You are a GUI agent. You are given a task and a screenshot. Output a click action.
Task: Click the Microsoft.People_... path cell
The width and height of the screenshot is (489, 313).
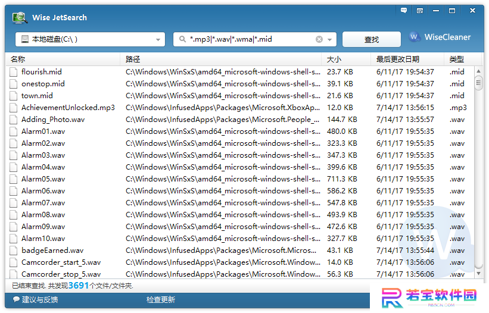coord(222,120)
